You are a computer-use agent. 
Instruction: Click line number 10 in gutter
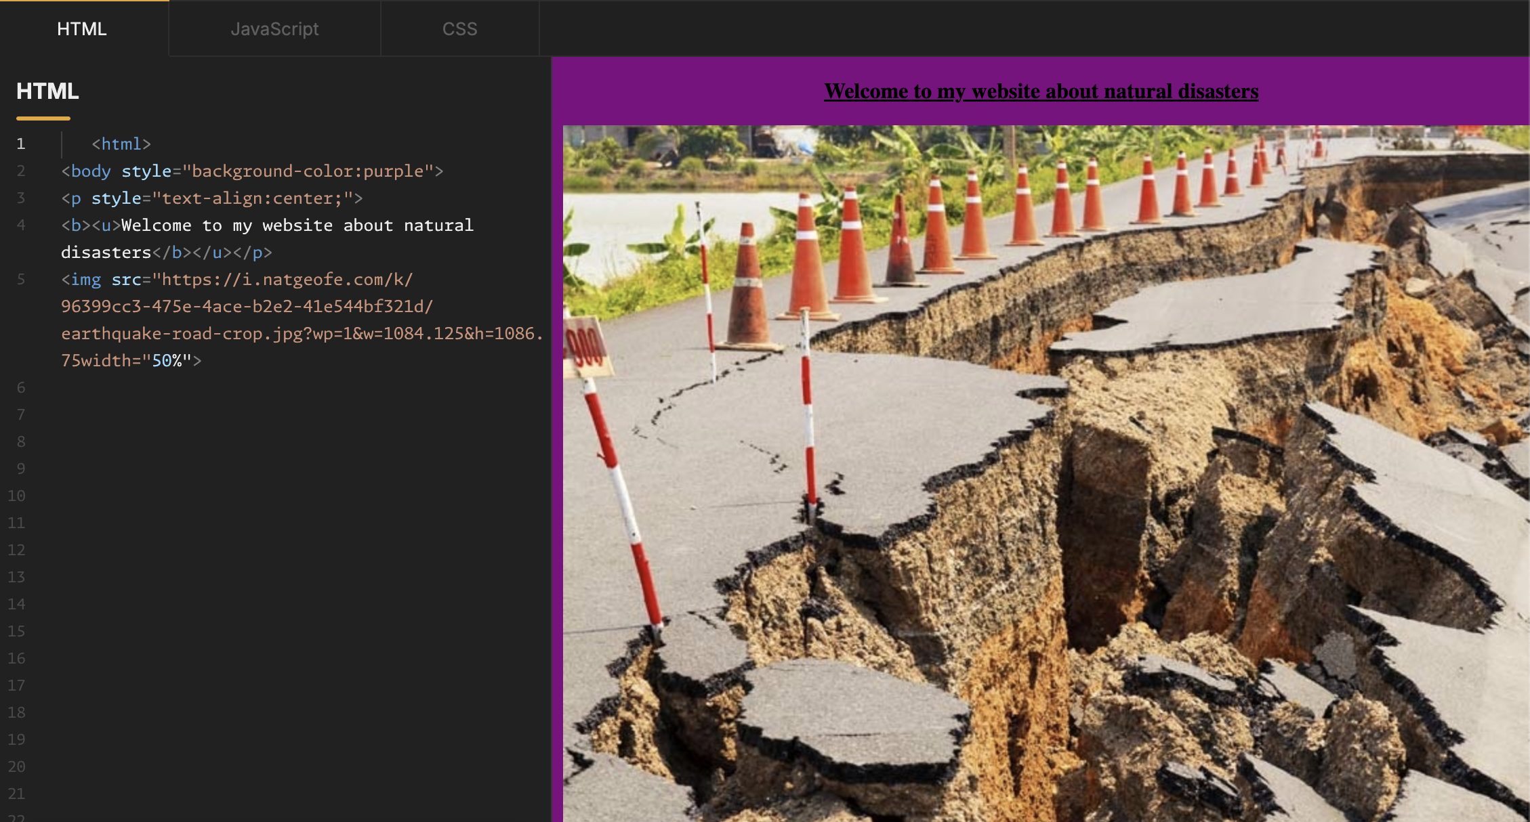pos(17,496)
